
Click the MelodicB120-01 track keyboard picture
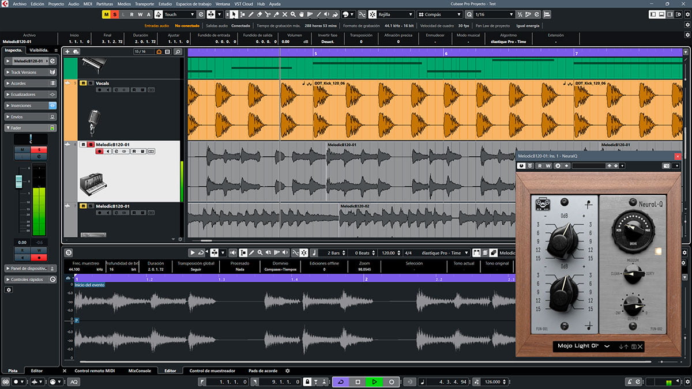click(x=94, y=183)
